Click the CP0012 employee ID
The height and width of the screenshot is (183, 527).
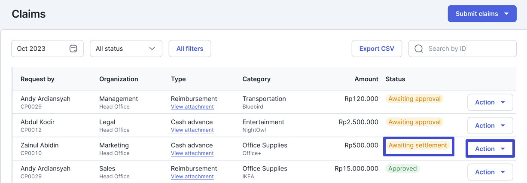click(x=31, y=130)
